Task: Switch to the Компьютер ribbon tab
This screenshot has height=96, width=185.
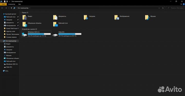Action: (12, 4)
